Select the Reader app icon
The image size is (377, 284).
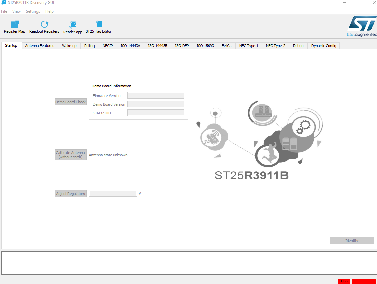point(73,26)
